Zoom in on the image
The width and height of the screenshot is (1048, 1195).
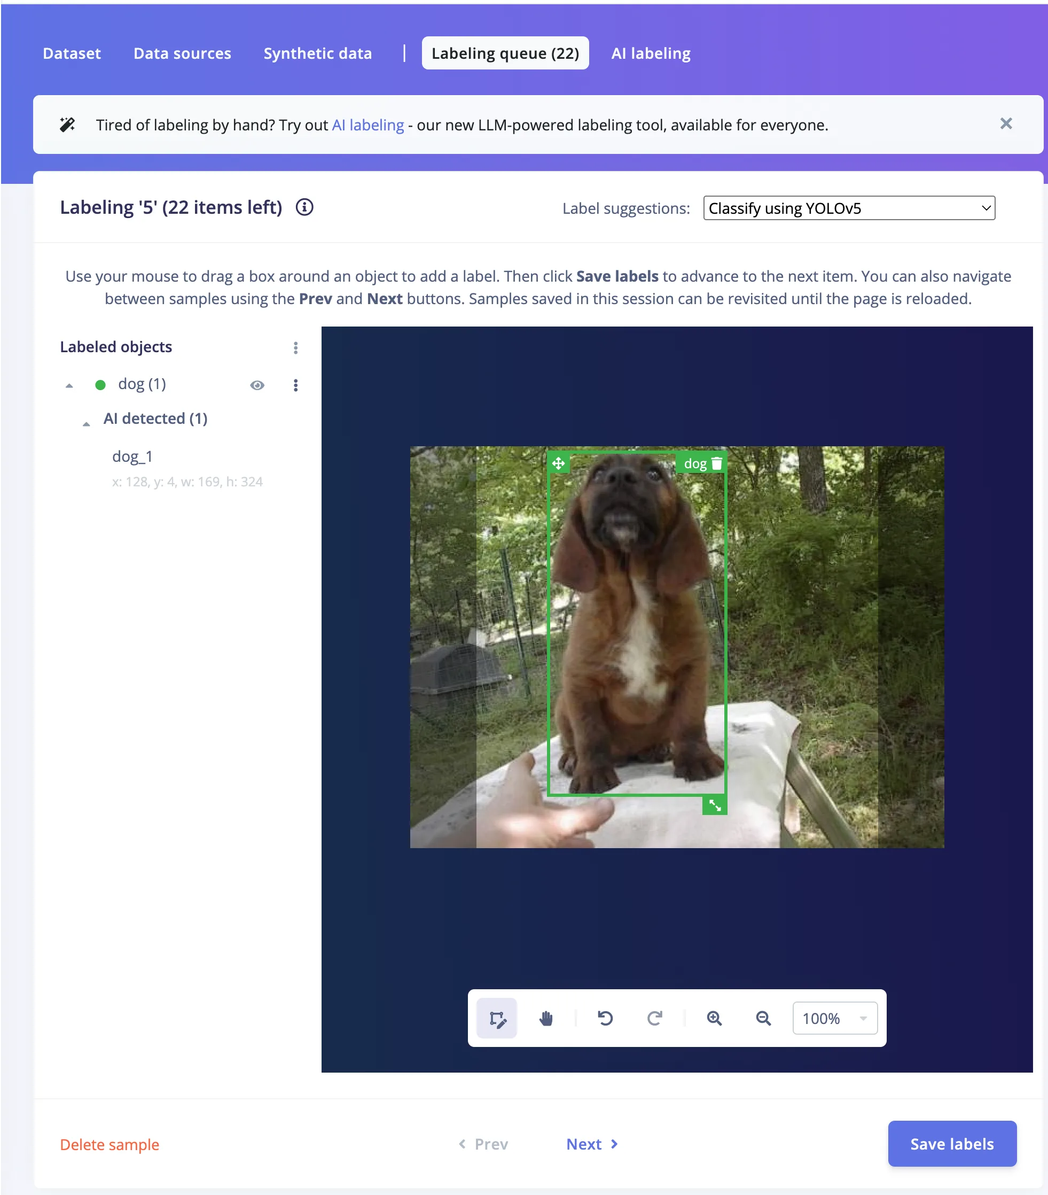(714, 1019)
